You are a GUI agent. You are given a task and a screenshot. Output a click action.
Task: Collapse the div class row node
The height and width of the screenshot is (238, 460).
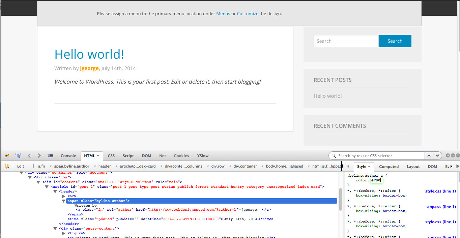30,177
